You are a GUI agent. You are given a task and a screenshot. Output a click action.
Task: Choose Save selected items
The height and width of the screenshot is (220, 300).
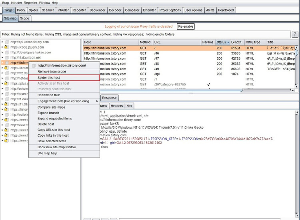[64, 141]
